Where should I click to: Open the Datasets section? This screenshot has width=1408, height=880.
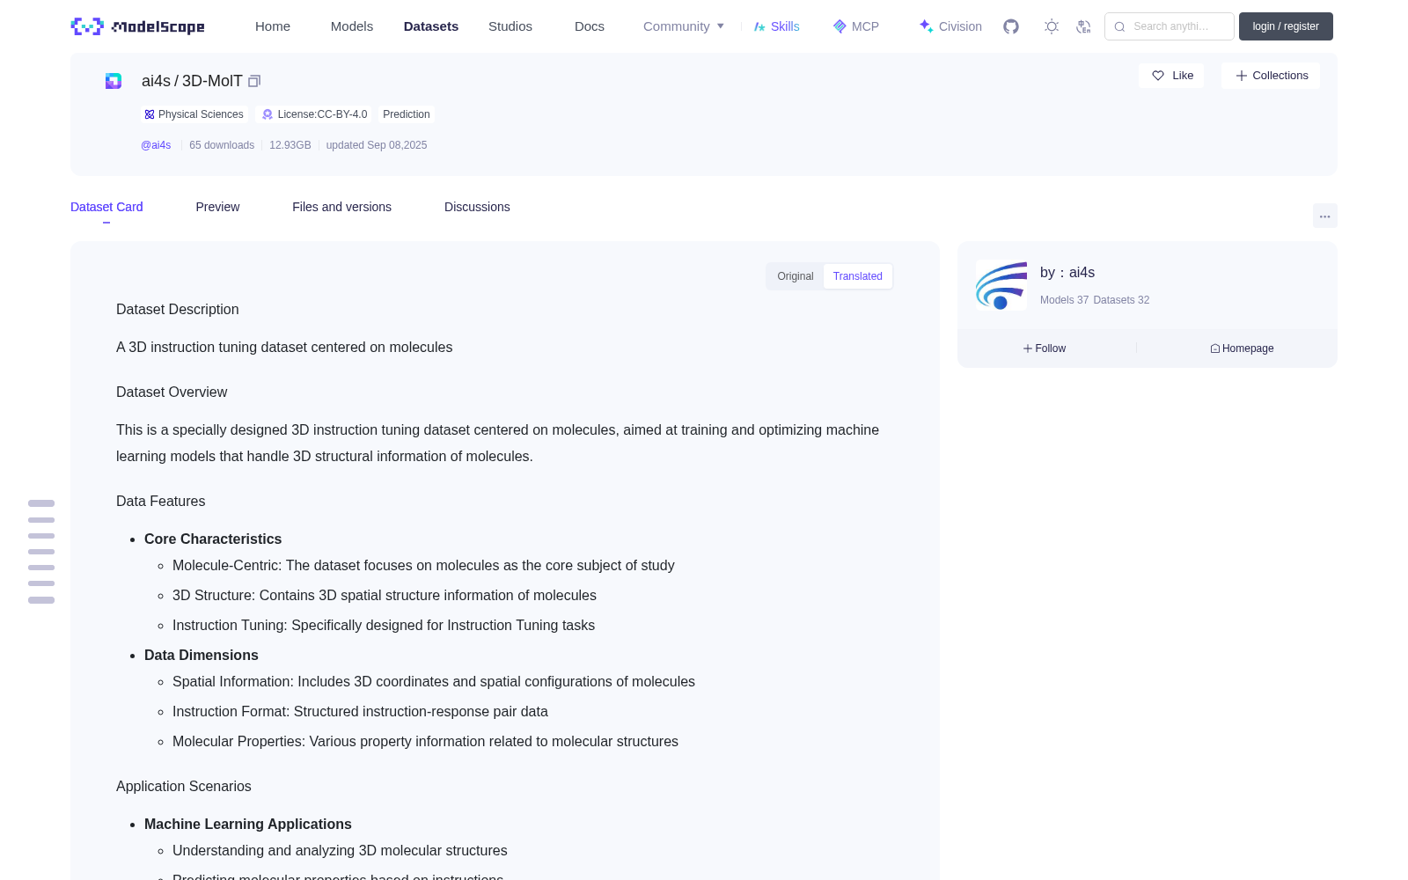(431, 26)
